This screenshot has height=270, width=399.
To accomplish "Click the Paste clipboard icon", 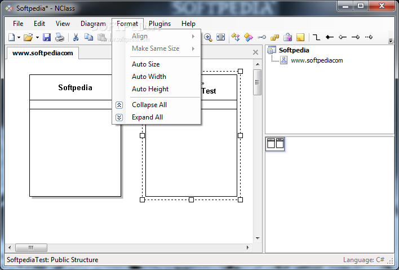I will tap(102, 37).
